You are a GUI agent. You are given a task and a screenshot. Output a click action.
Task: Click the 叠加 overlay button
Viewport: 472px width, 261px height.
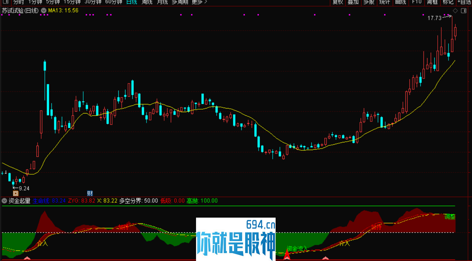[x=353, y=2]
